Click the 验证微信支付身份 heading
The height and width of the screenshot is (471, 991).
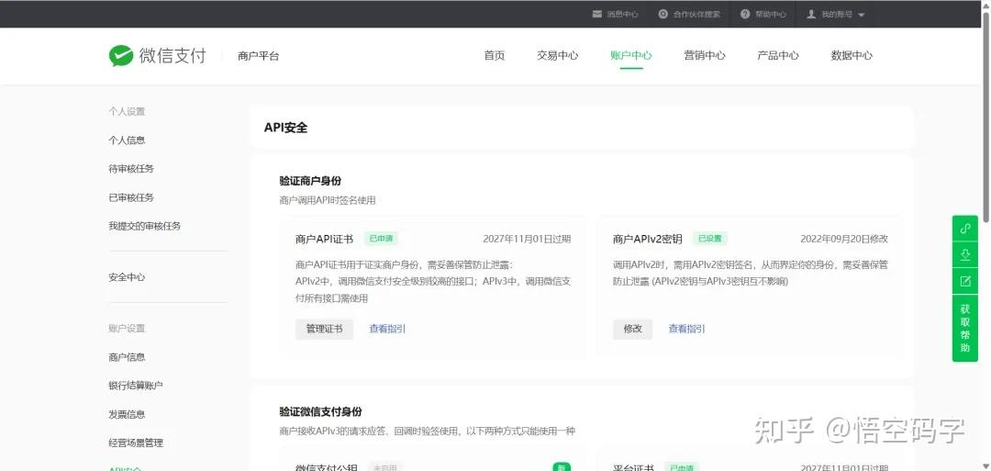click(321, 411)
